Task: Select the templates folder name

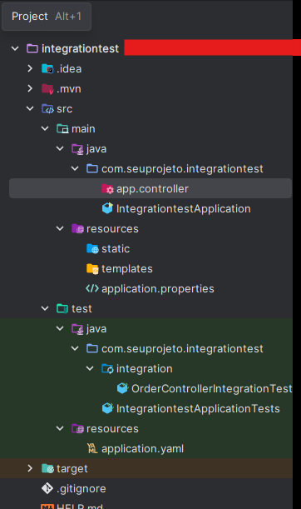Action: click(x=127, y=269)
